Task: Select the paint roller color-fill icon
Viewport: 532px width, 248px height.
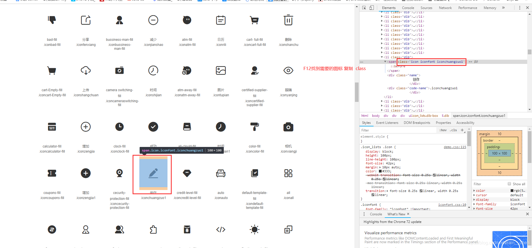Action: coord(254,127)
